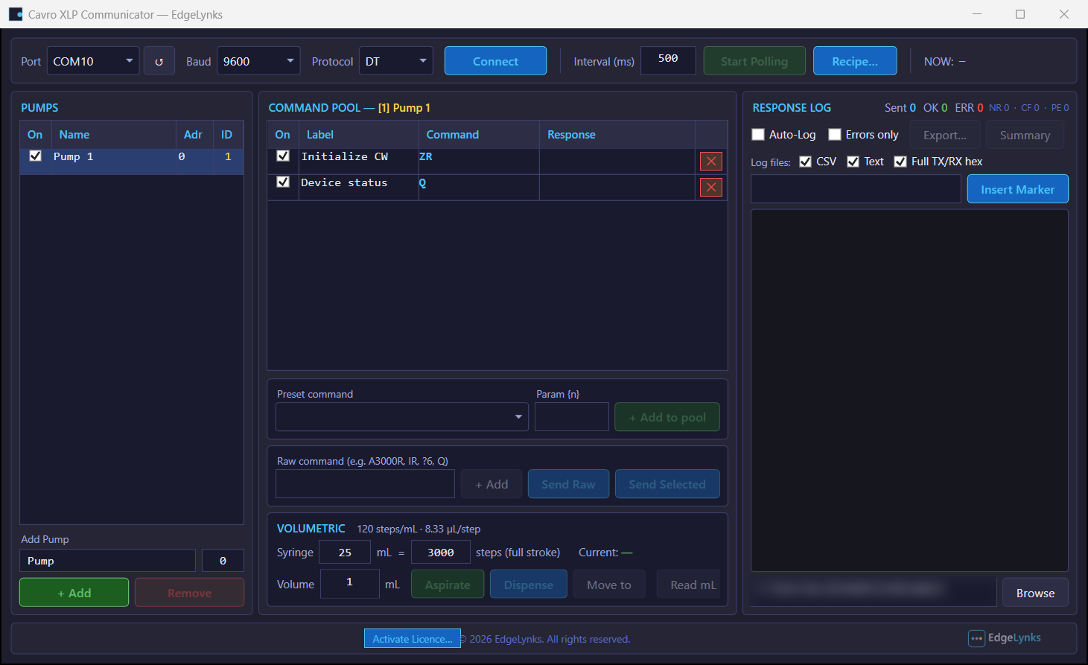Screen dimensions: 1088x665
Task: Click the Connect button
Action: (495, 61)
